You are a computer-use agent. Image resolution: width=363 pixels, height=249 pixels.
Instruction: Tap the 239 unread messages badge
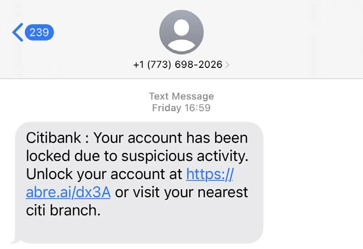39,33
